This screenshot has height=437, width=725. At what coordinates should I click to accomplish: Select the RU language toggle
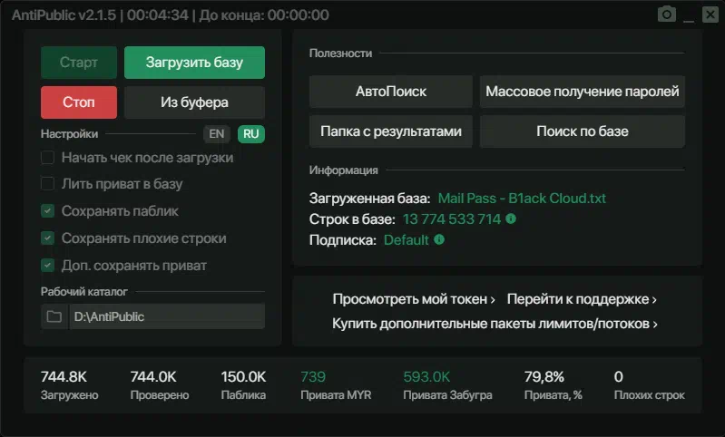tap(251, 134)
